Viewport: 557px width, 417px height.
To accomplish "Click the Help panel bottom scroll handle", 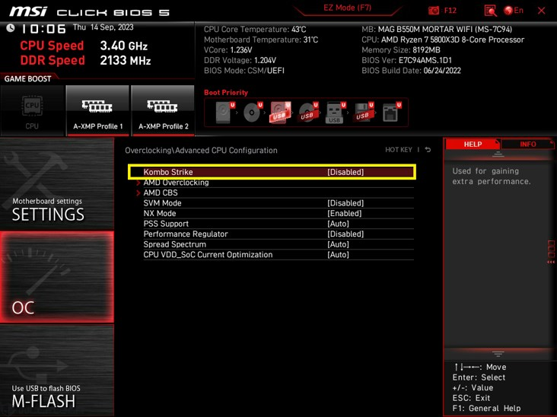I will coord(498,354).
